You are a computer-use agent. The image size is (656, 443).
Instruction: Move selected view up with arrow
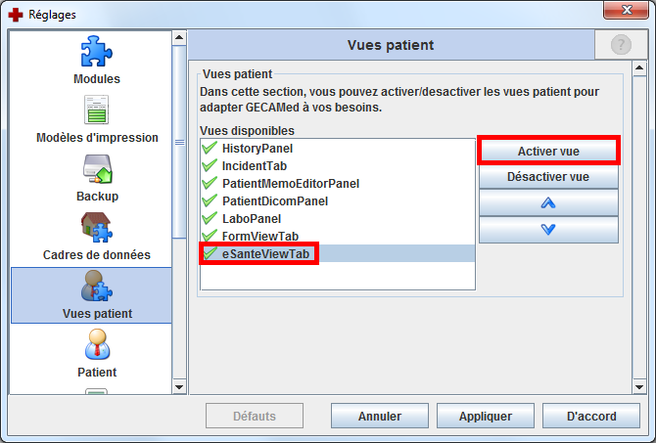(548, 203)
